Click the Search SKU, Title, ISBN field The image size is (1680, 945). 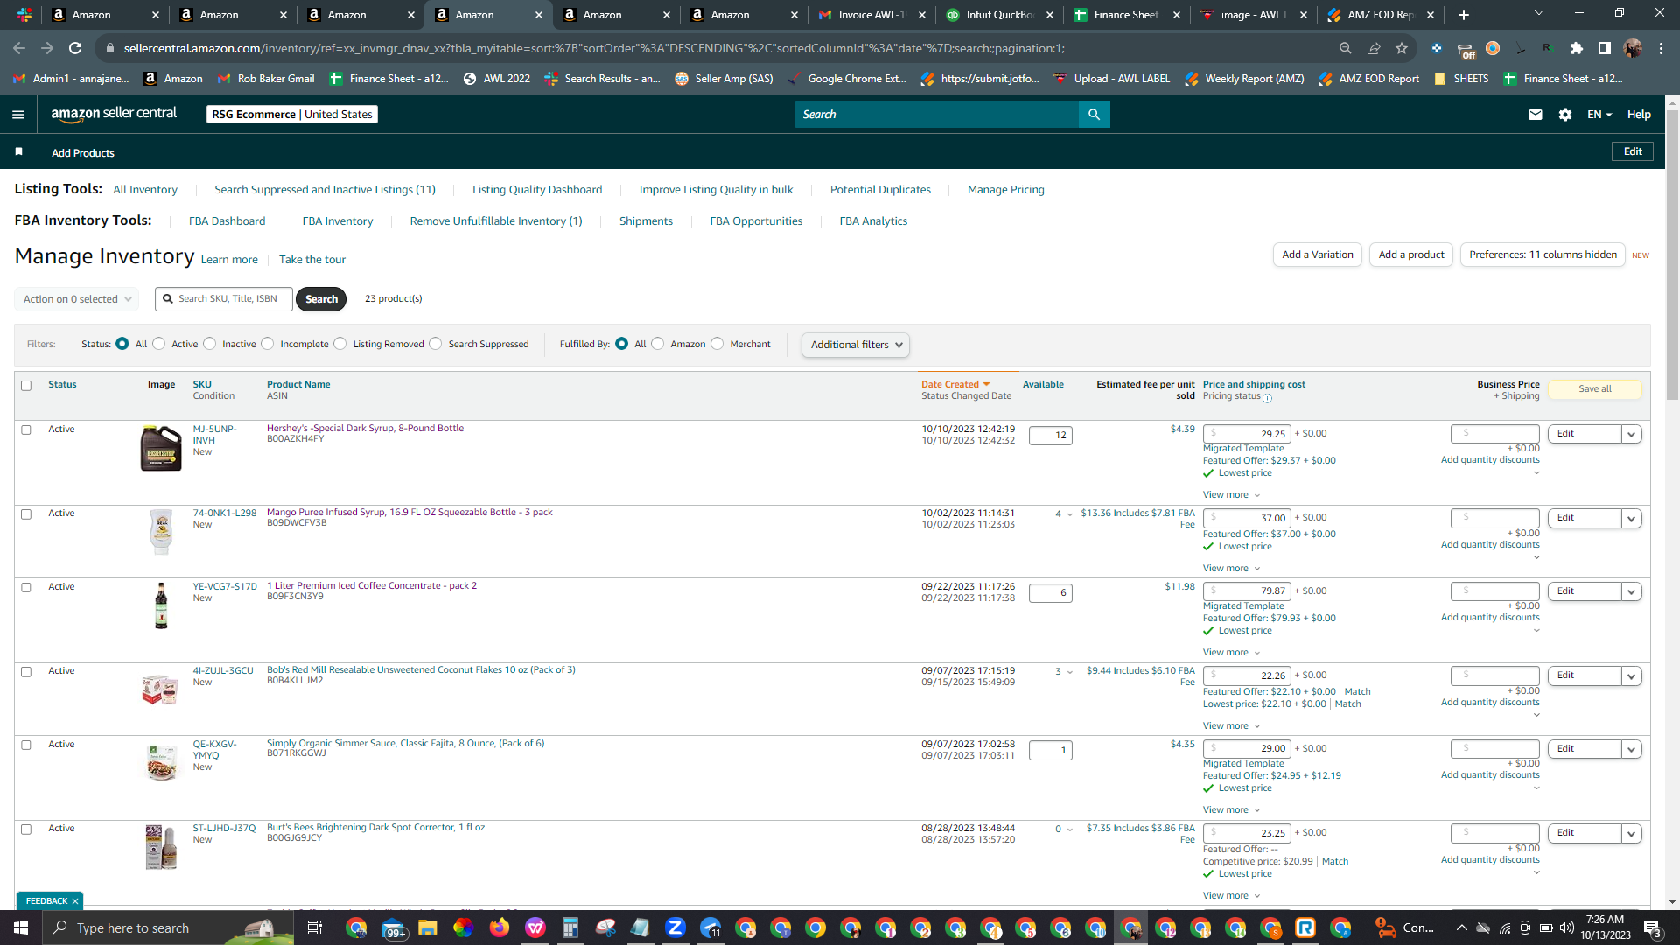(224, 299)
